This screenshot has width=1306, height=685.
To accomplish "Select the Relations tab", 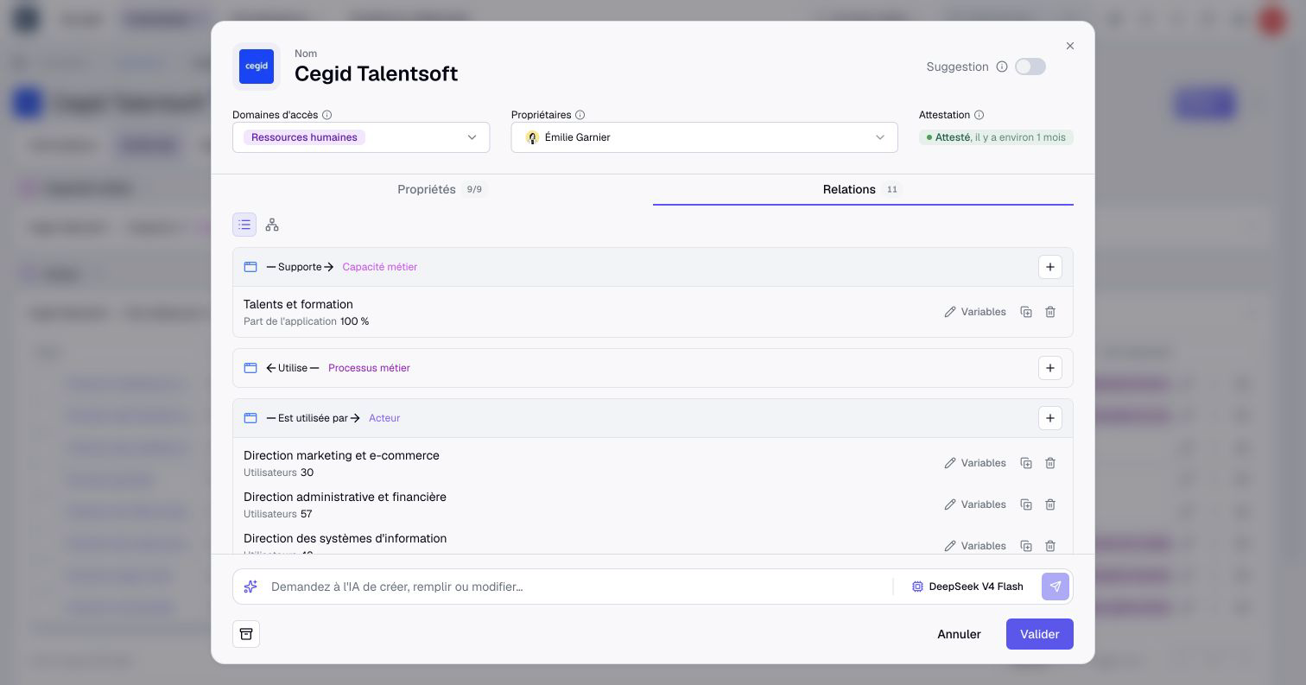I will tap(863, 189).
